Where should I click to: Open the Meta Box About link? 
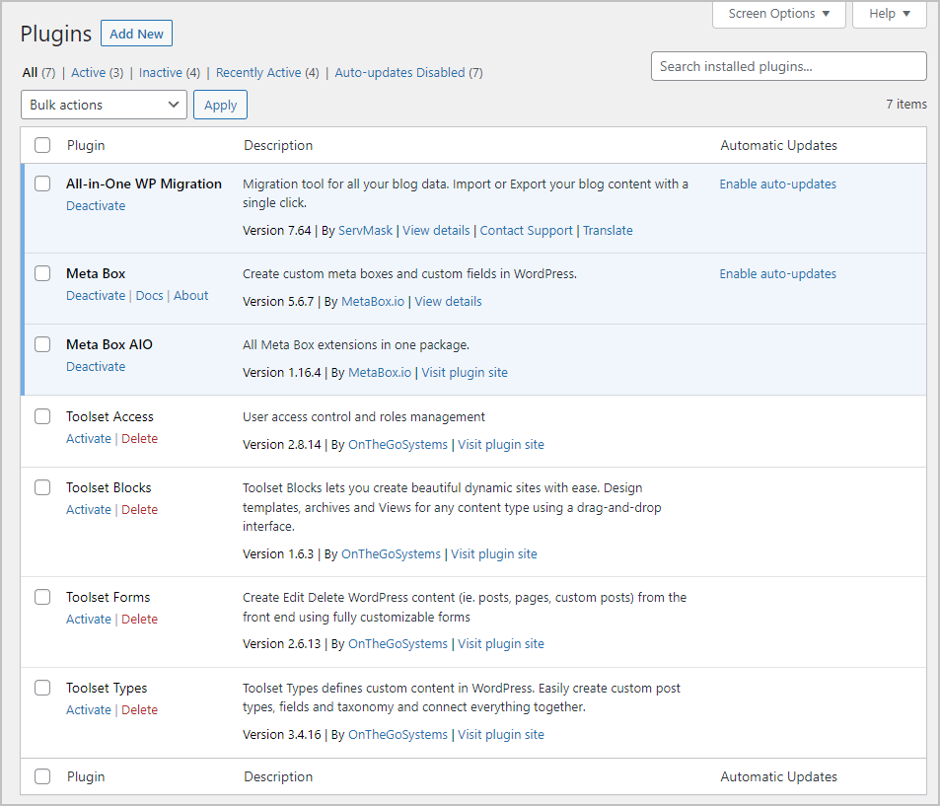pos(191,296)
